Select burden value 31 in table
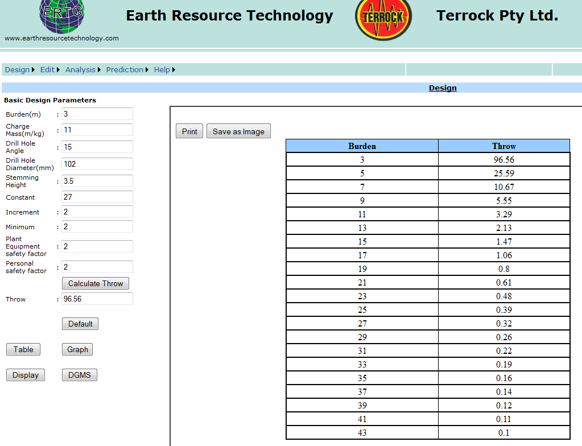The height and width of the screenshot is (446, 582). coord(362,351)
